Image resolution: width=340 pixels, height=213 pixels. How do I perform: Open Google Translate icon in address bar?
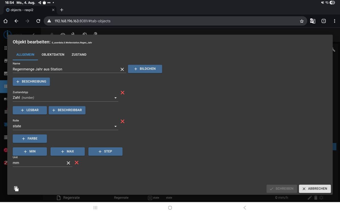(x=313, y=21)
